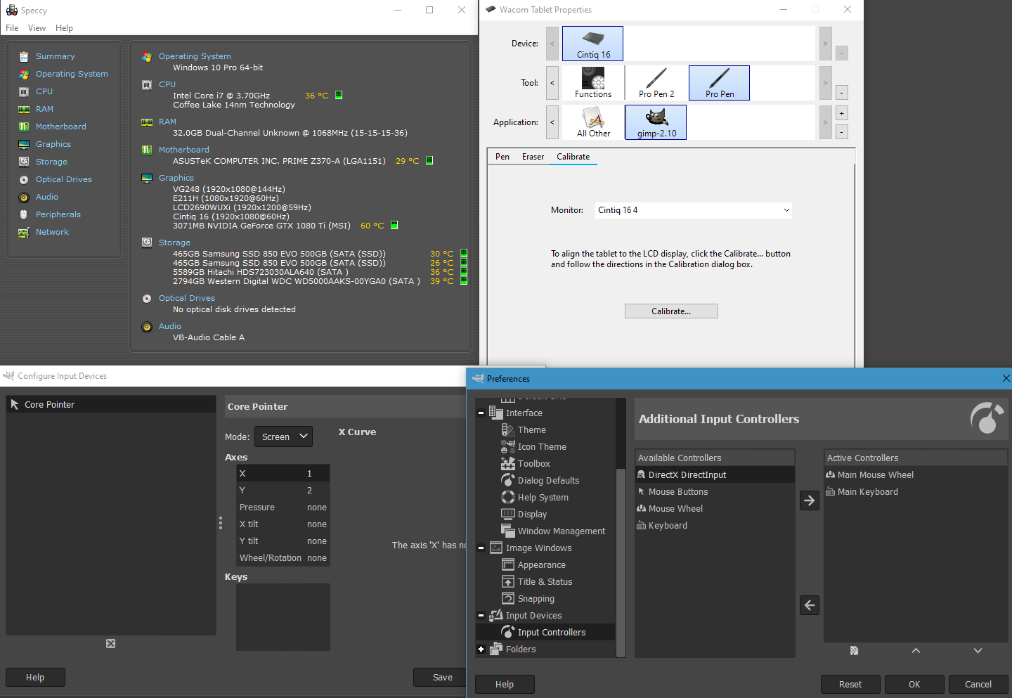1012x698 pixels.
Task: Select the CPU icon in Speccy's sidebar
Action: point(24,91)
